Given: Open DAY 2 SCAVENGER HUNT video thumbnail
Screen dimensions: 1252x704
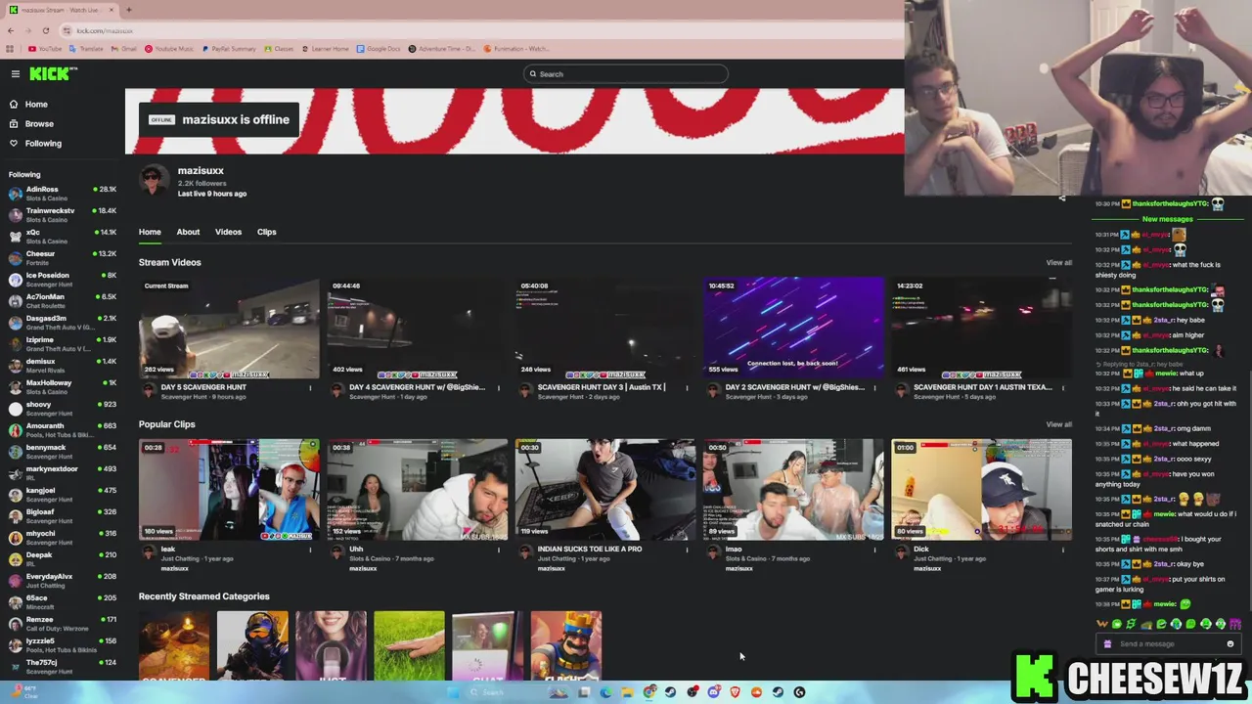Looking at the screenshot, I should point(793,328).
